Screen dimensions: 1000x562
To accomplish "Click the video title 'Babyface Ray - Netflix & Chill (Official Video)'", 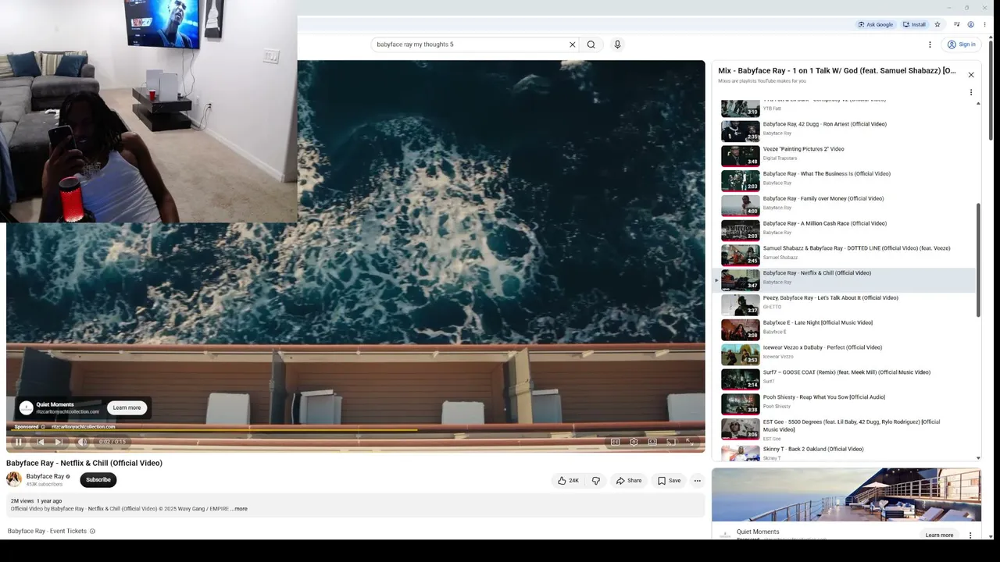I will 84,463.
